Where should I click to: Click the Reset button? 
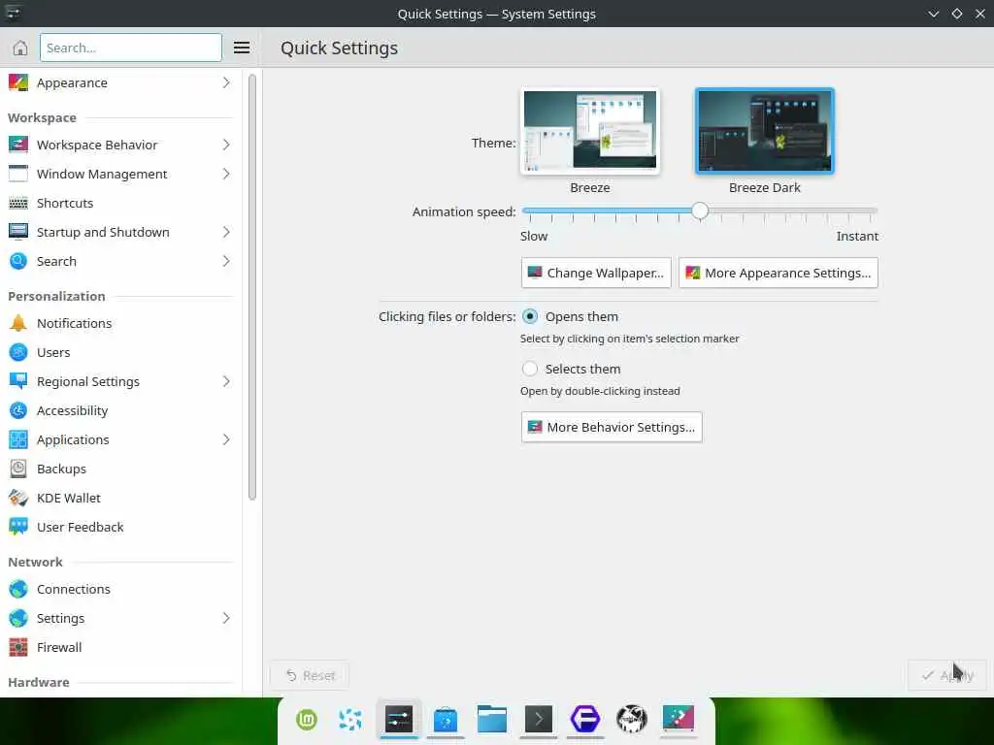(310, 675)
